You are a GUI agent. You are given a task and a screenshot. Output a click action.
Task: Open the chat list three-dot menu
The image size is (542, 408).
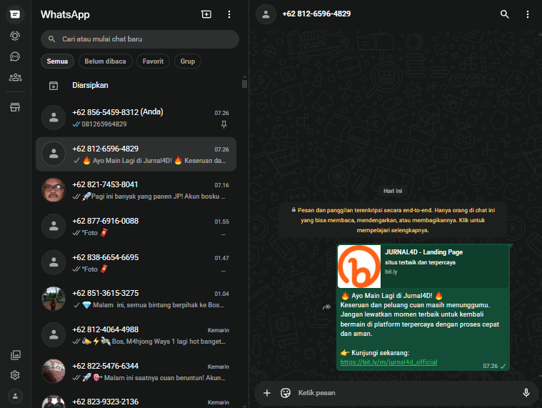click(x=229, y=14)
